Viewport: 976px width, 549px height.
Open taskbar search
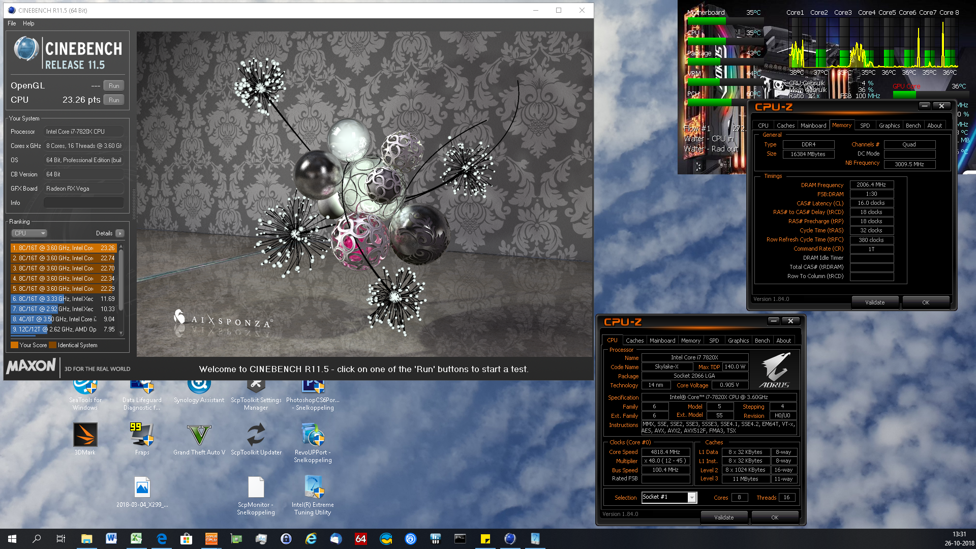pyautogui.click(x=37, y=539)
